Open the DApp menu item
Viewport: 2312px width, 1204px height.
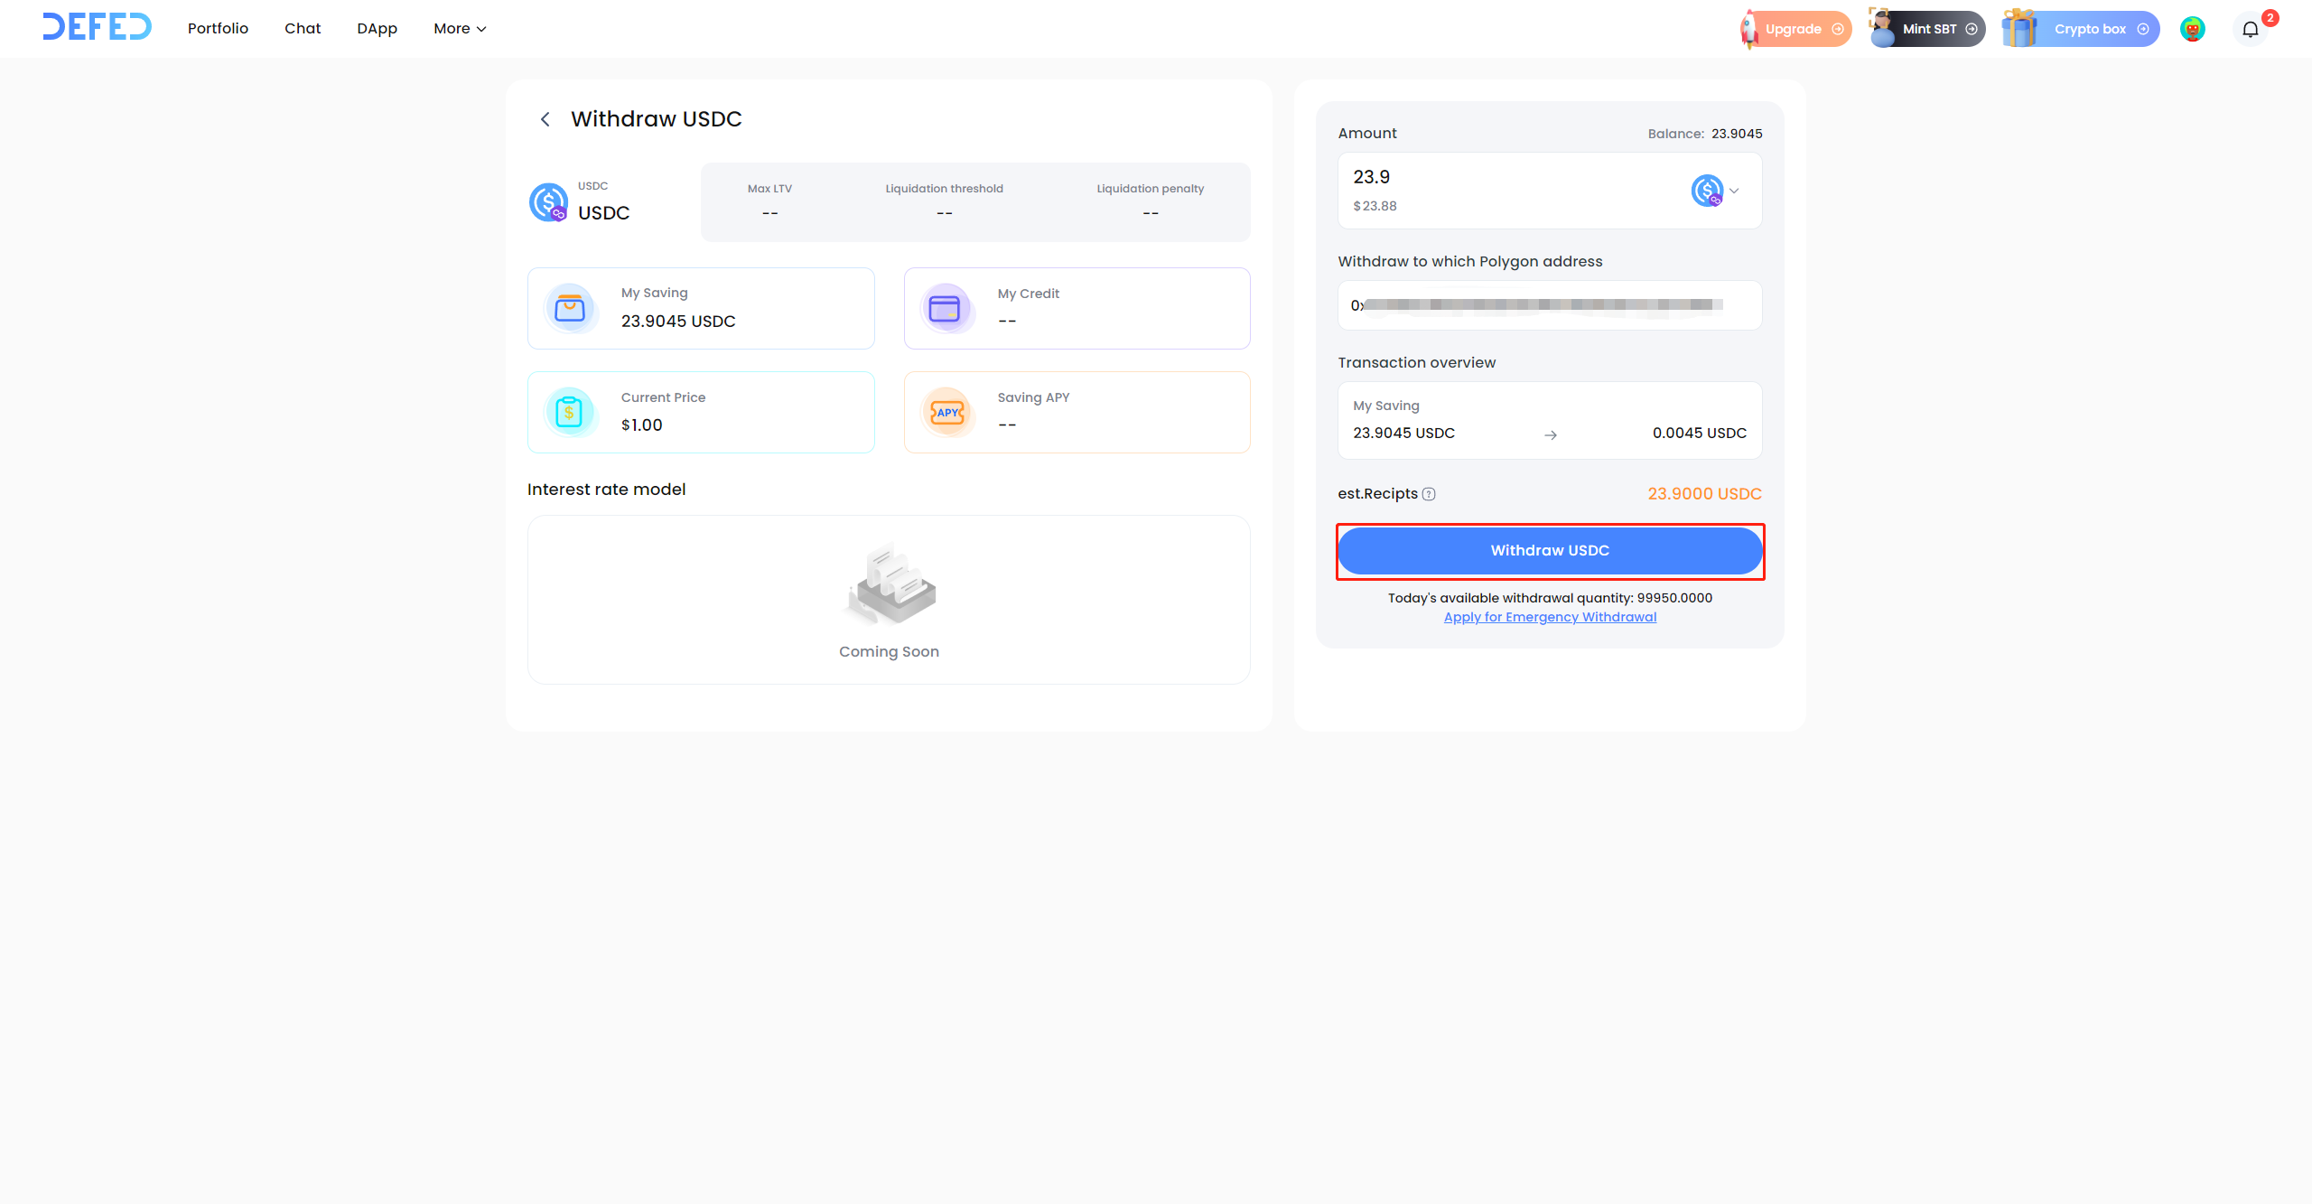pos(377,29)
